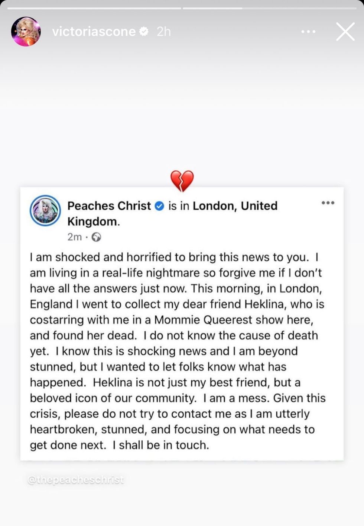Open the Peaches Christ name link
The height and width of the screenshot is (526, 364).
109,206
